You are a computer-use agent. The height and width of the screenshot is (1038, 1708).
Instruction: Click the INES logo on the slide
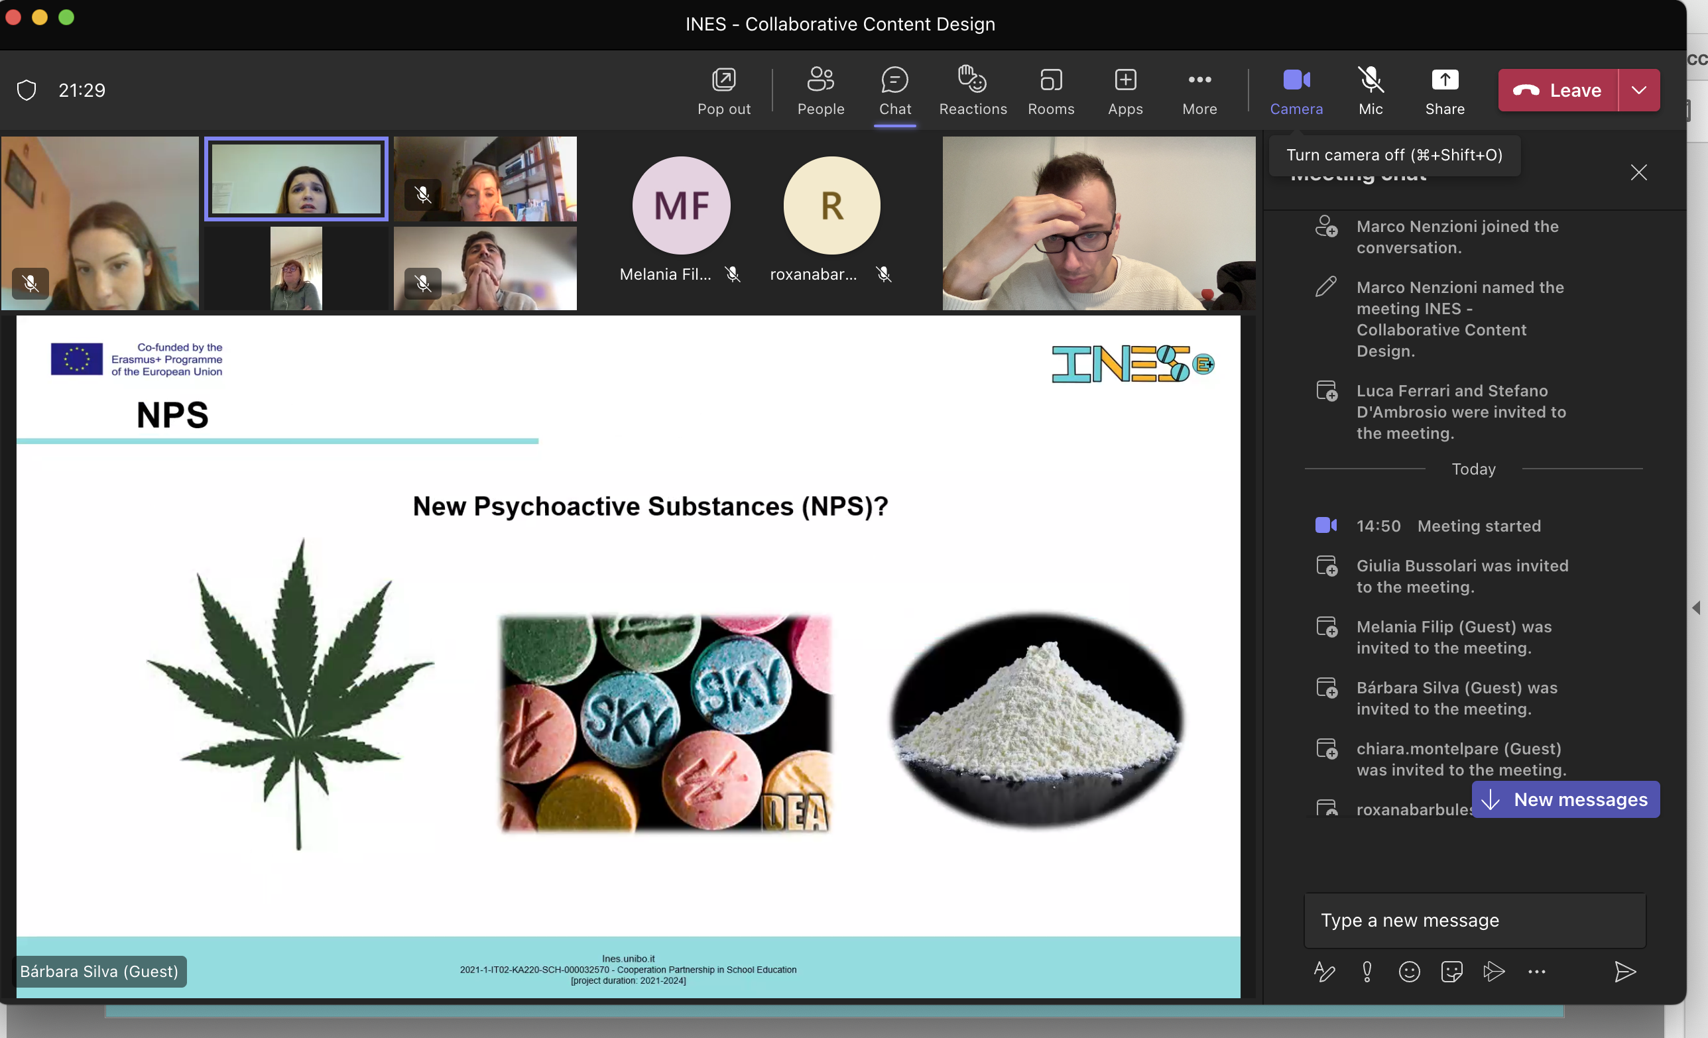[1133, 364]
